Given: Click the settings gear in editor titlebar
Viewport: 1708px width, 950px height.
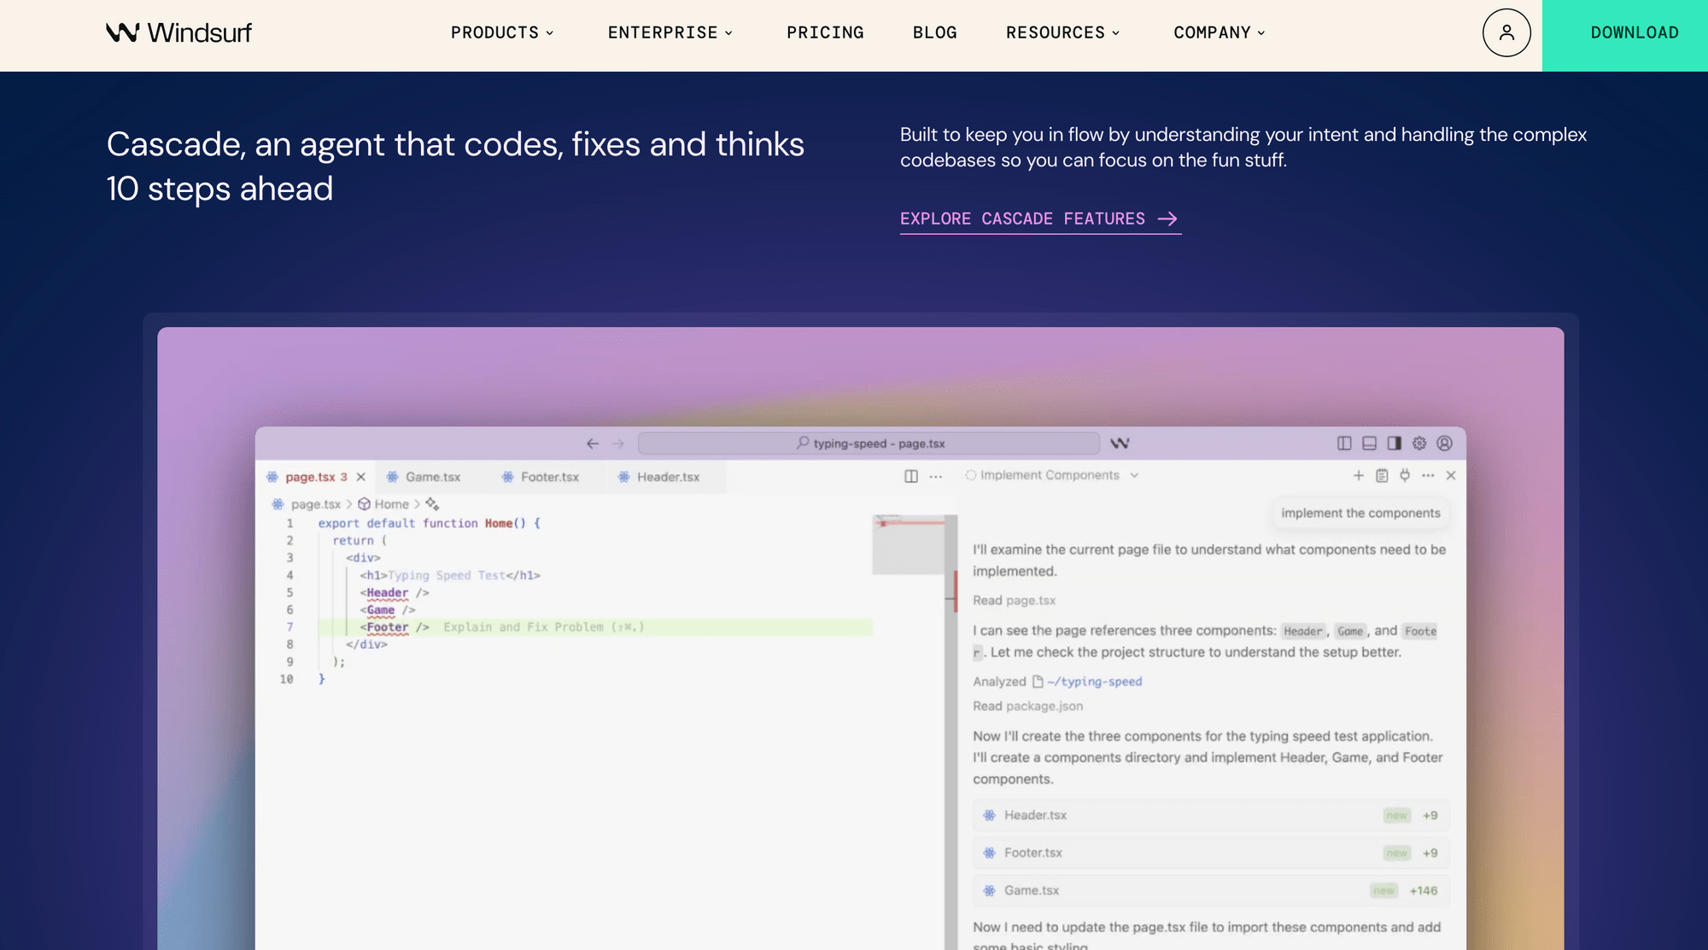Looking at the screenshot, I should [x=1419, y=443].
